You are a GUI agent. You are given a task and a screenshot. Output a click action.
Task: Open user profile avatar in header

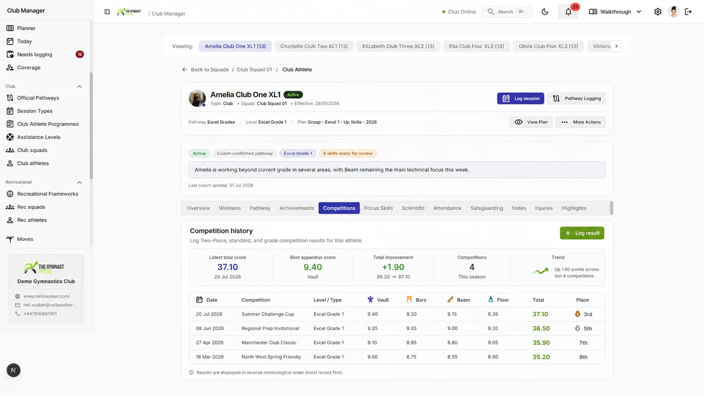click(x=674, y=12)
